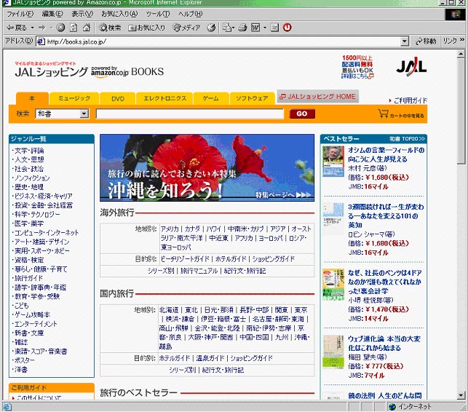Click the Back arrow toolbar button
The width and height of the screenshot is (468, 412).
(x=17, y=28)
